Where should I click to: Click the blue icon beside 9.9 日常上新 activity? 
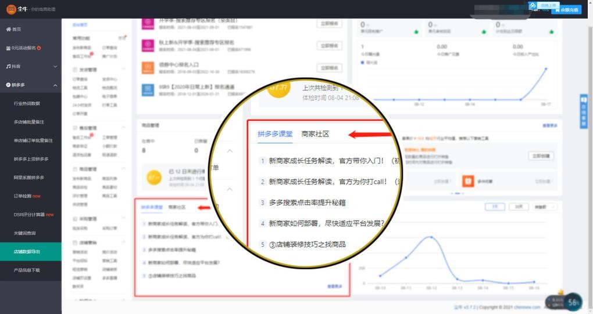(148, 90)
